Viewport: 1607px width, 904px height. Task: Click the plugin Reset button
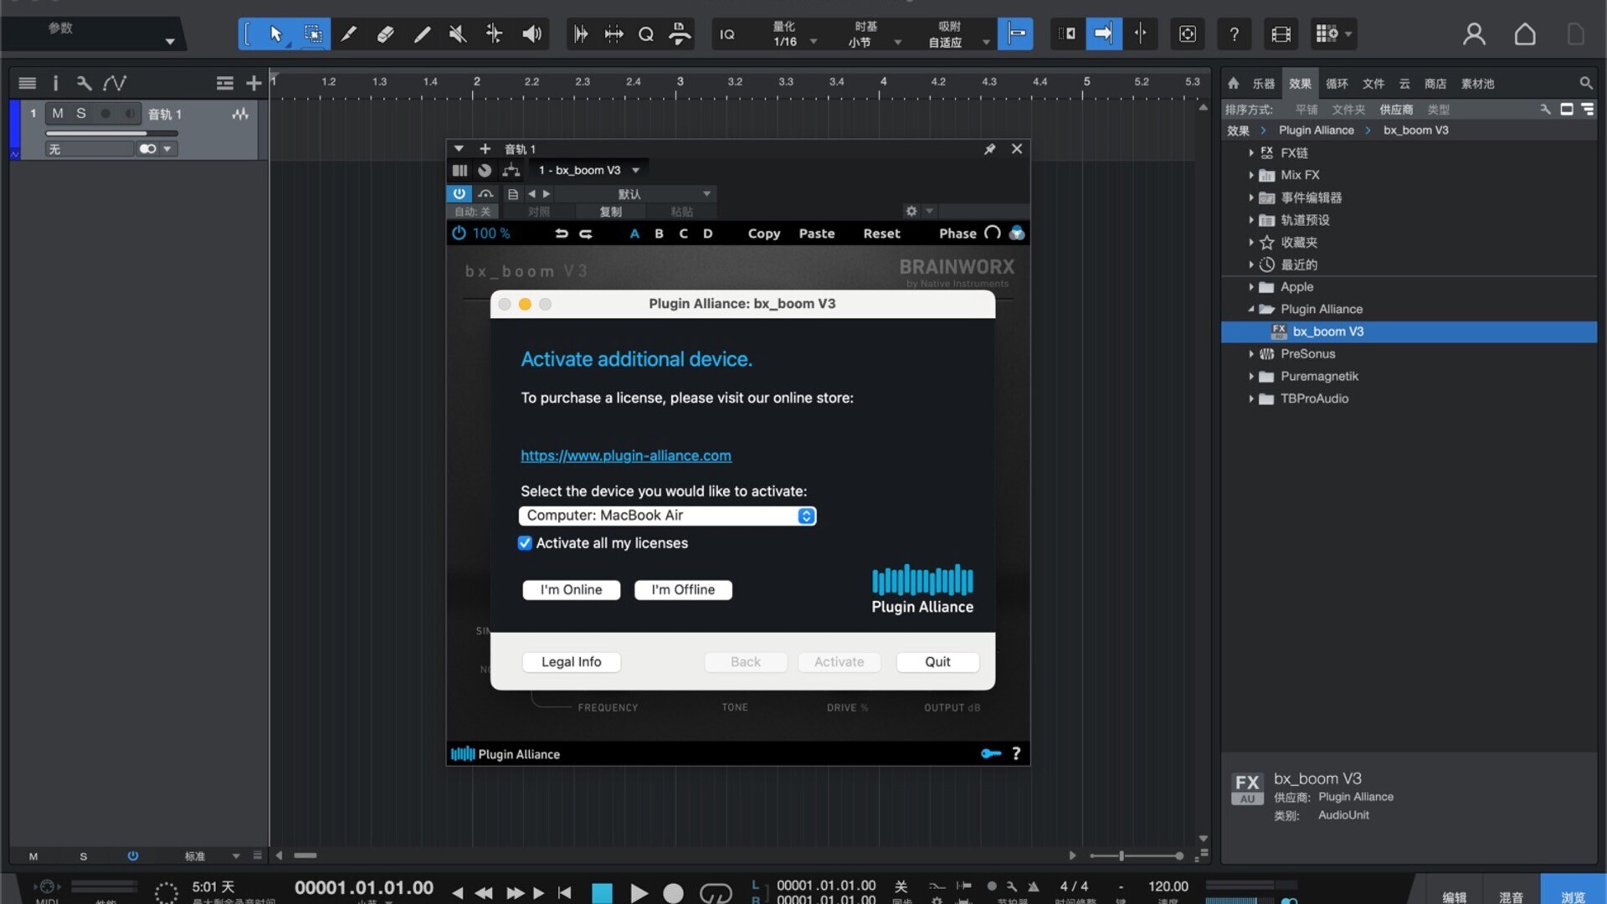(881, 234)
